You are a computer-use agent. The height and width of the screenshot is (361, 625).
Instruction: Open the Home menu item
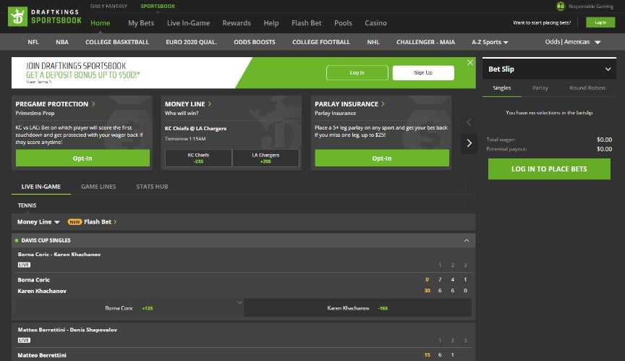pos(100,23)
